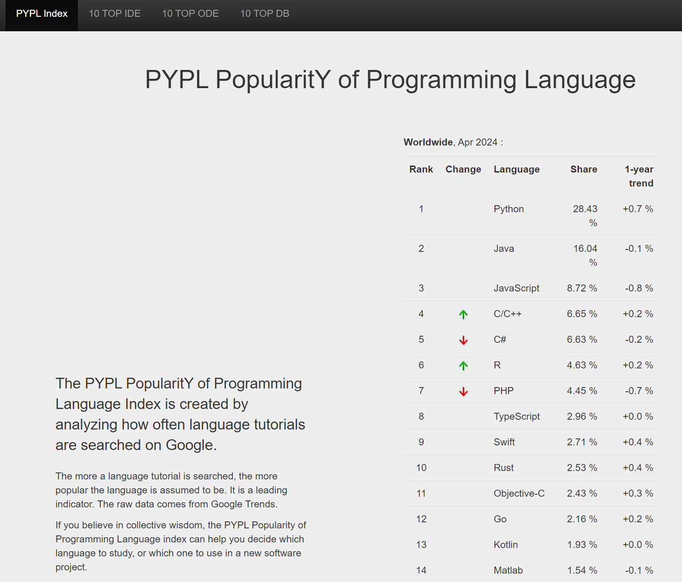The width and height of the screenshot is (682, 582).
Task: Click the Kotlin language entry
Action: tap(506, 545)
